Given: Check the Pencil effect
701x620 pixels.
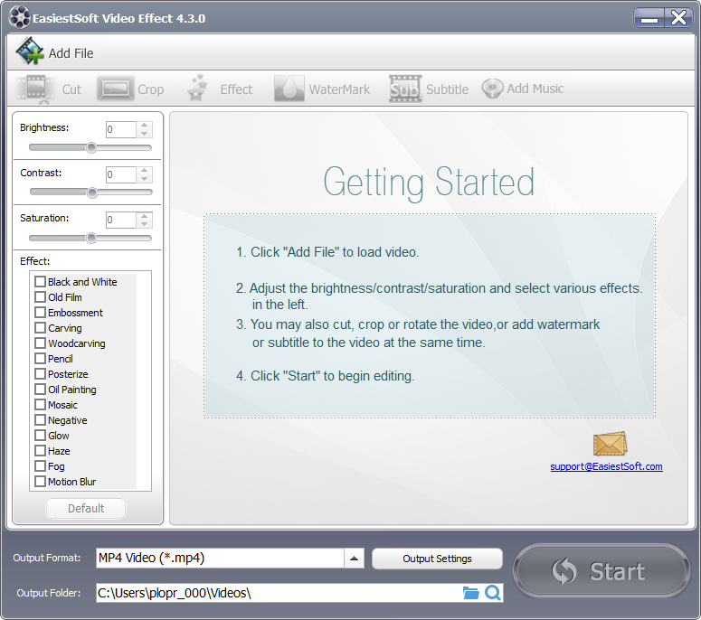Looking at the screenshot, I should 40,358.
